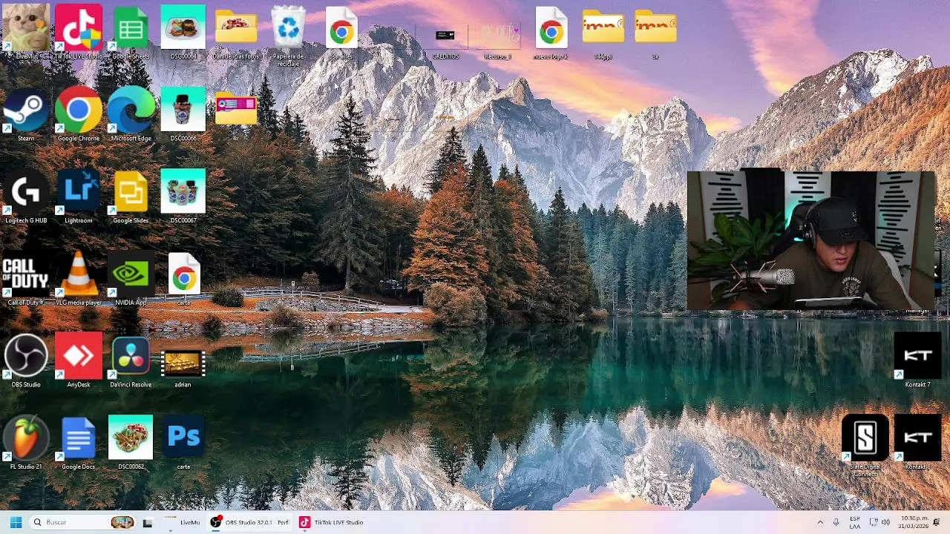Open Logitech G HUB shortcut
950x534 pixels.
[26, 197]
